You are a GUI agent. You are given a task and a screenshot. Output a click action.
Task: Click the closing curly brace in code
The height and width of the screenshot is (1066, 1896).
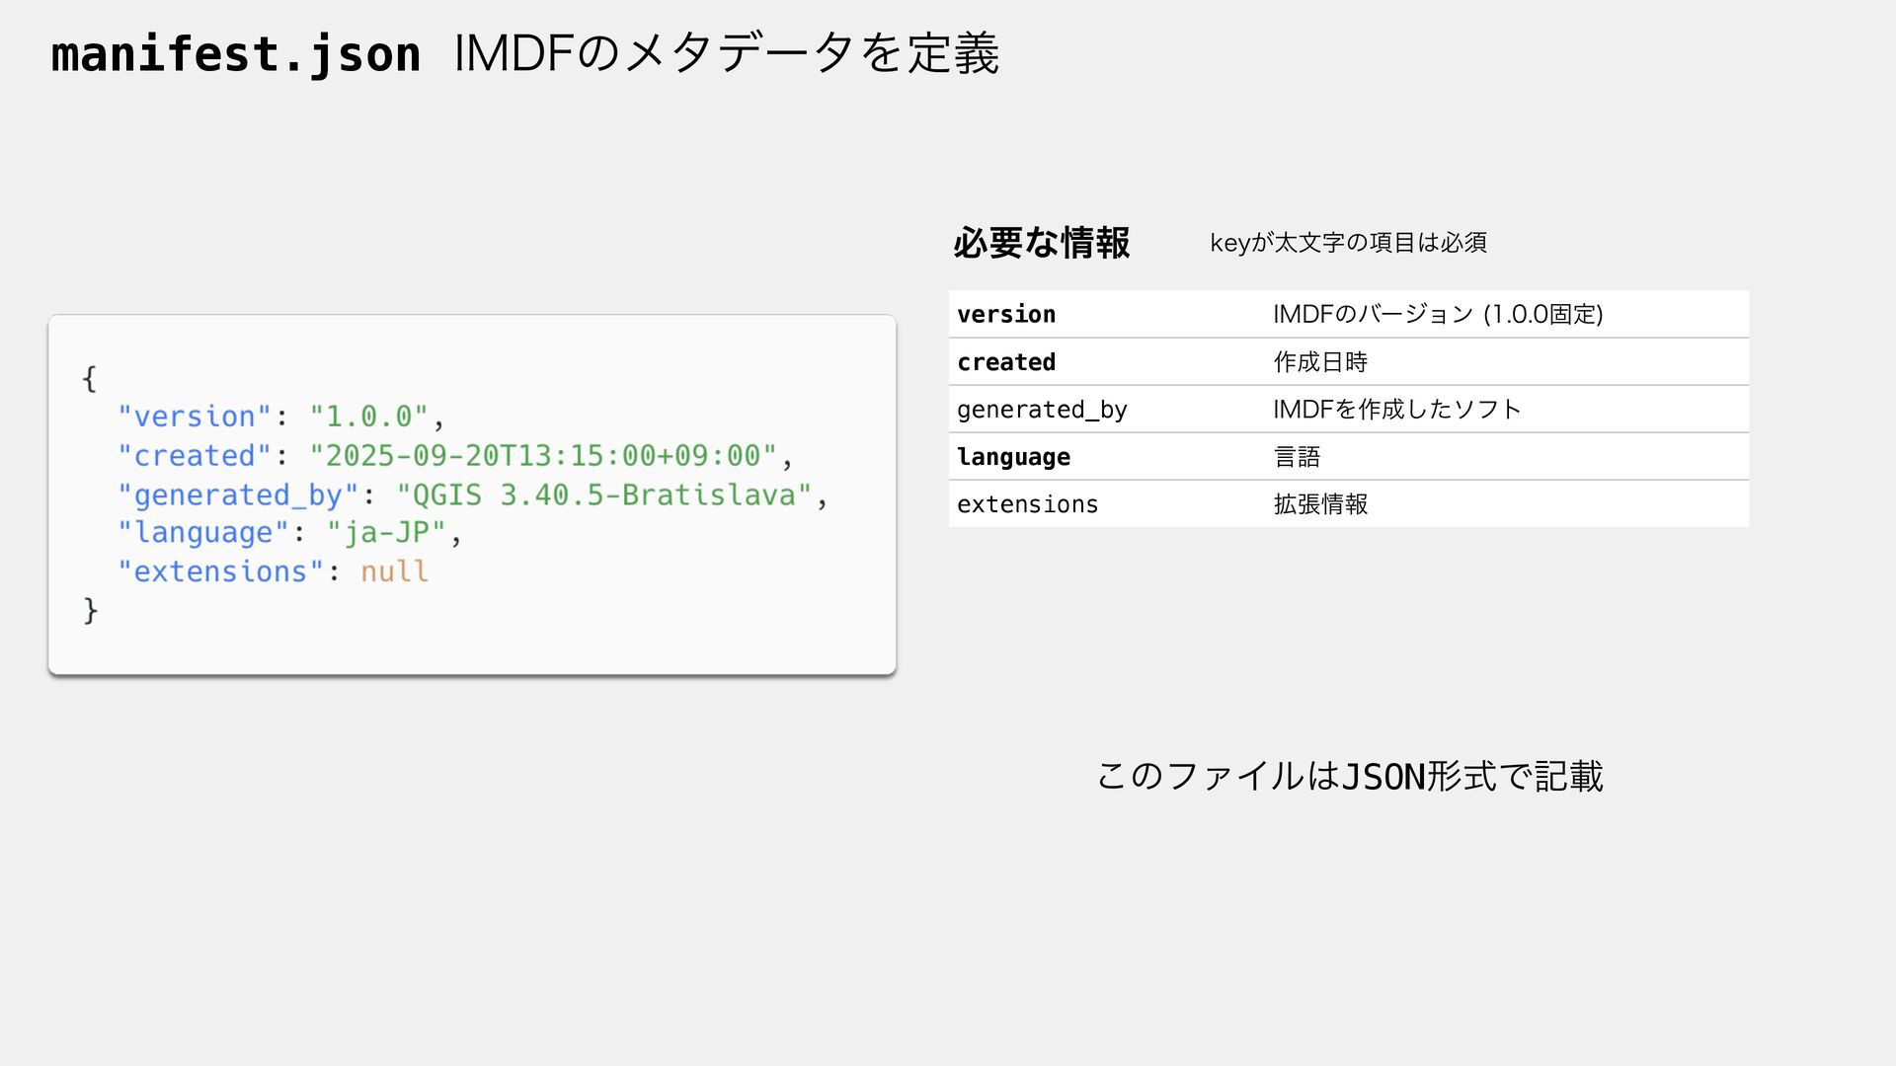pos(90,611)
